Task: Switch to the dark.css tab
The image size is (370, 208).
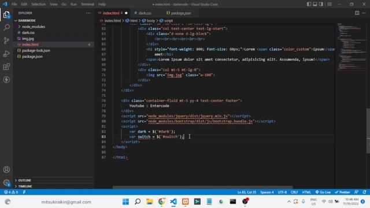Action: 145,13
